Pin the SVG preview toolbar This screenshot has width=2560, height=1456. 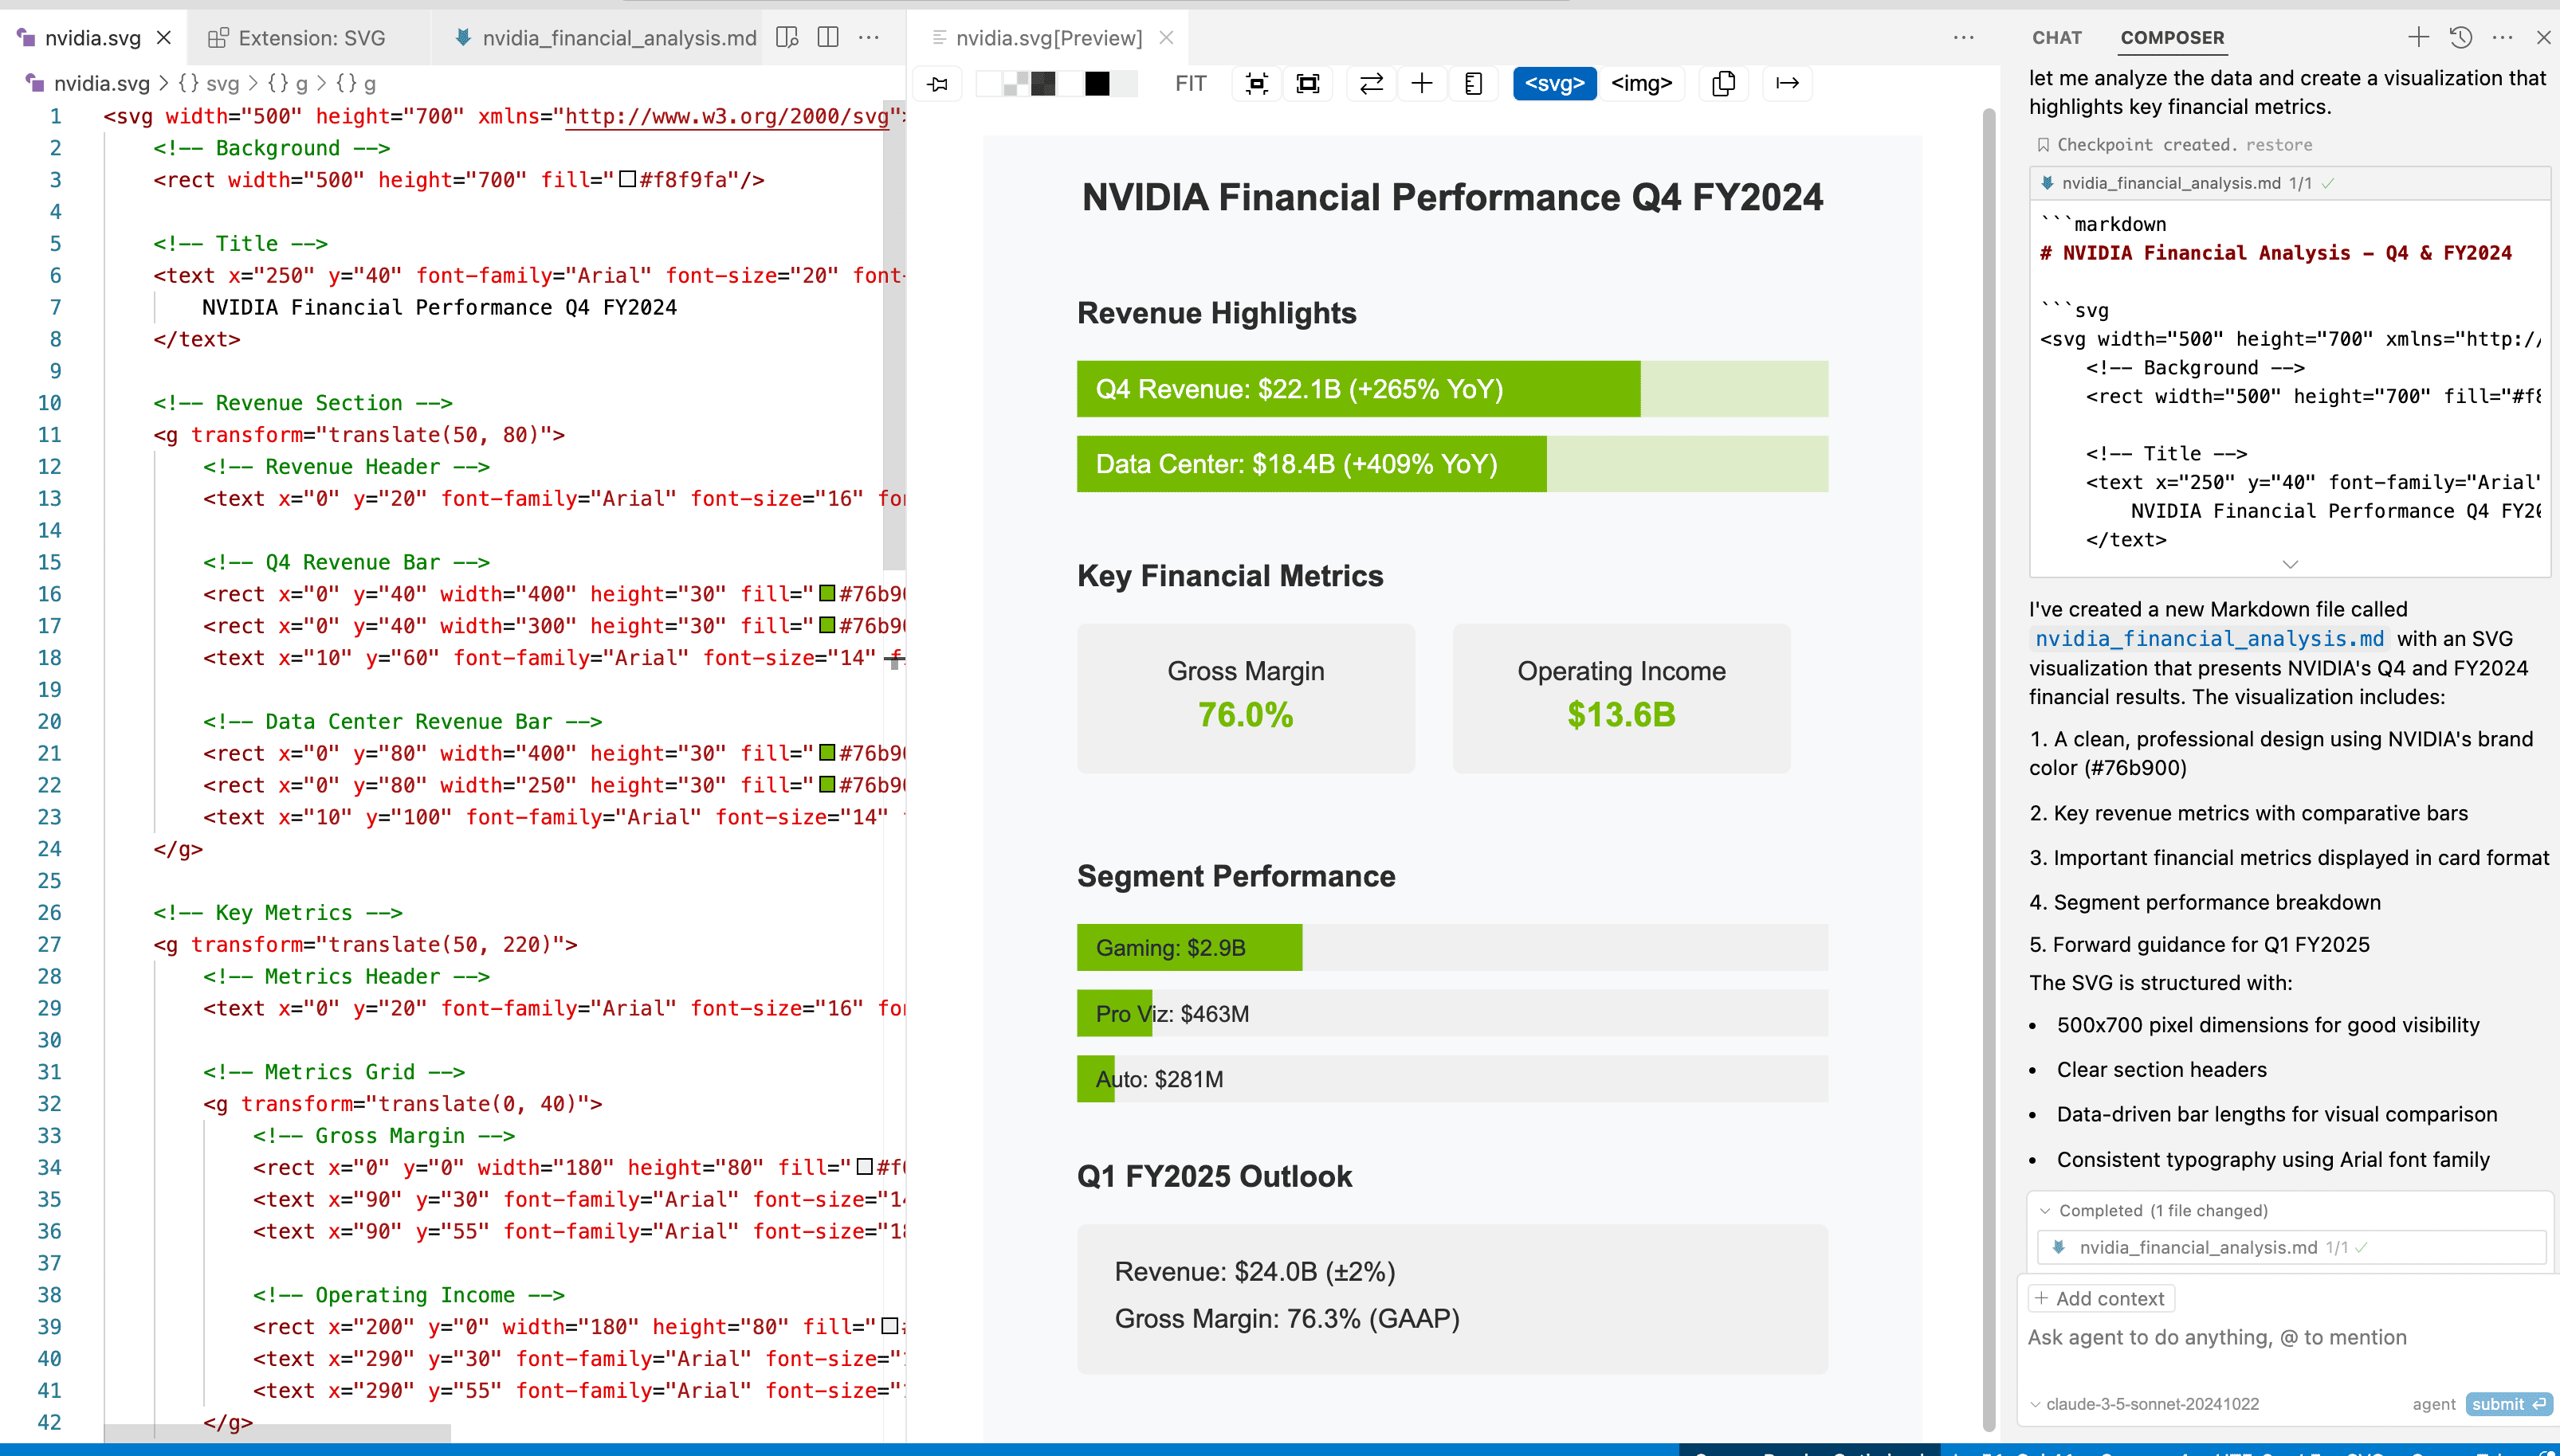[938, 84]
